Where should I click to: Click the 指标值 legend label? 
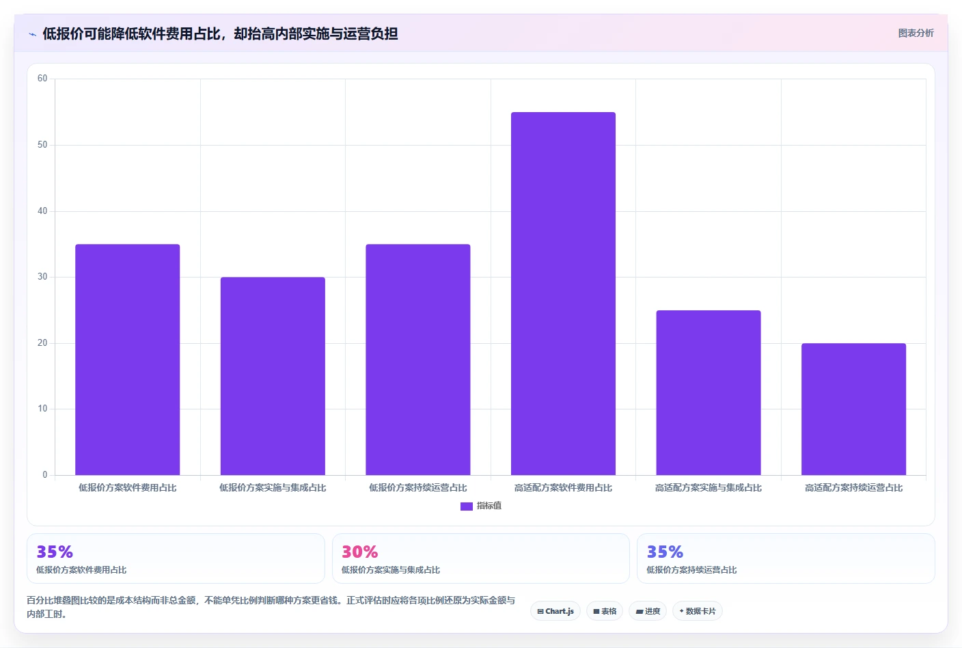click(489, 506)
